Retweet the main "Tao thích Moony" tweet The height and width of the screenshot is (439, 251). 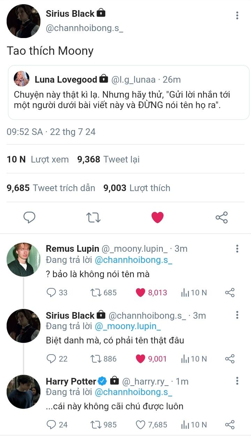(x=93, y=218)
